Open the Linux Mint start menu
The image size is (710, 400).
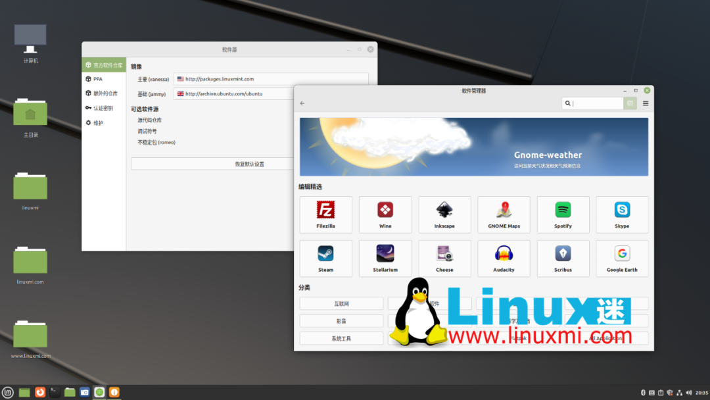8,392
